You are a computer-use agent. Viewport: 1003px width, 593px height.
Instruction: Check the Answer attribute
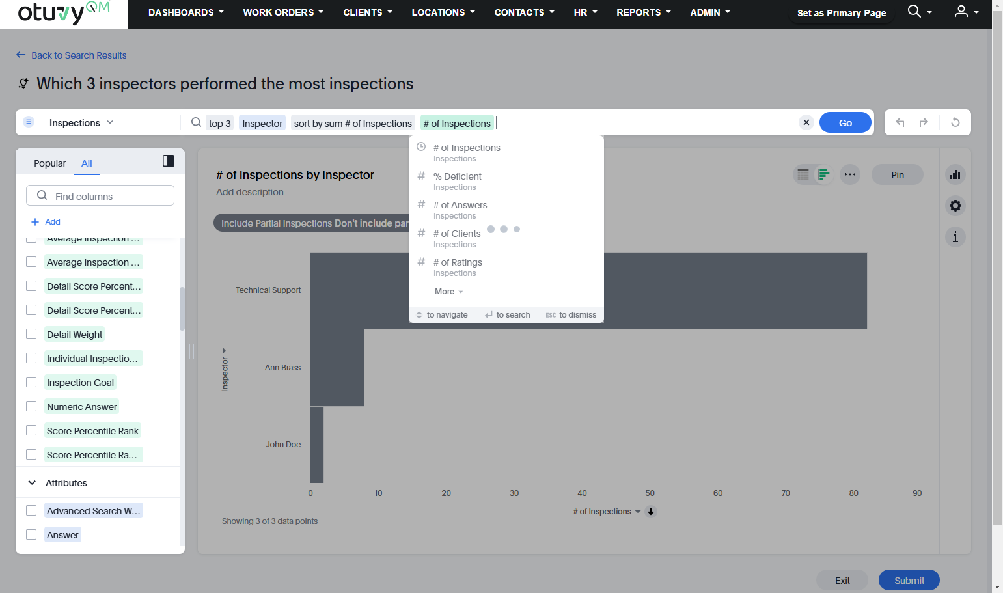coord(31,534)
